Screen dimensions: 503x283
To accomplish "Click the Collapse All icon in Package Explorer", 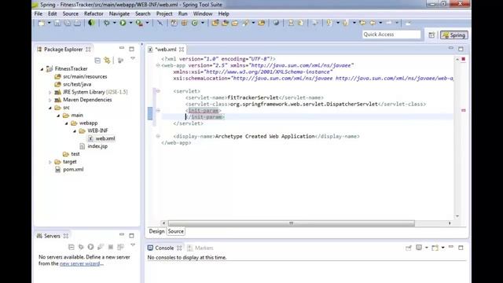I will (97, 60).
